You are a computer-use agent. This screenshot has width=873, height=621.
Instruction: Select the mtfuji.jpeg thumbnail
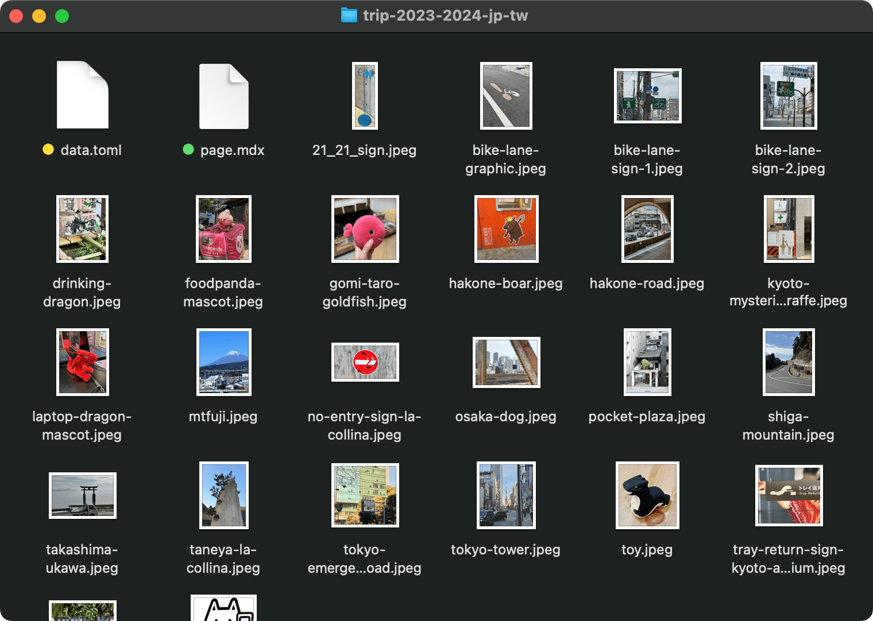coord(223,362)
